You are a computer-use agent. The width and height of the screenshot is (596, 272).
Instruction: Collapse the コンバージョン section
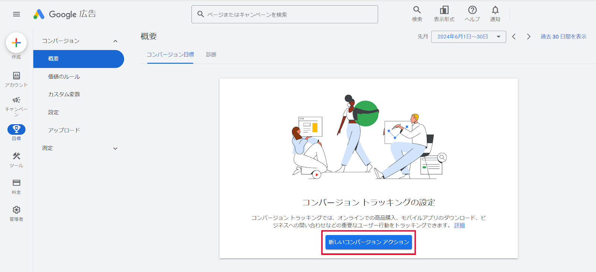pos(115,41)
